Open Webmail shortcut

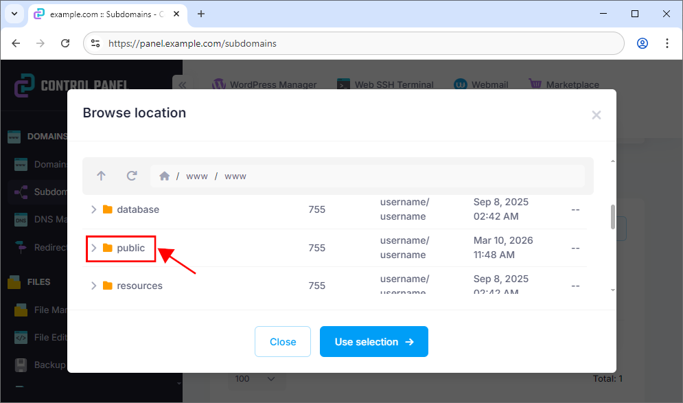(x=481, y=84)
